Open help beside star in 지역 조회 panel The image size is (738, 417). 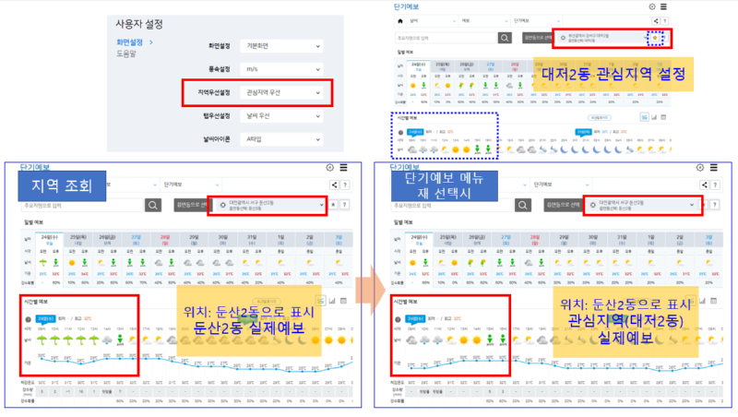tap(344, 205)
